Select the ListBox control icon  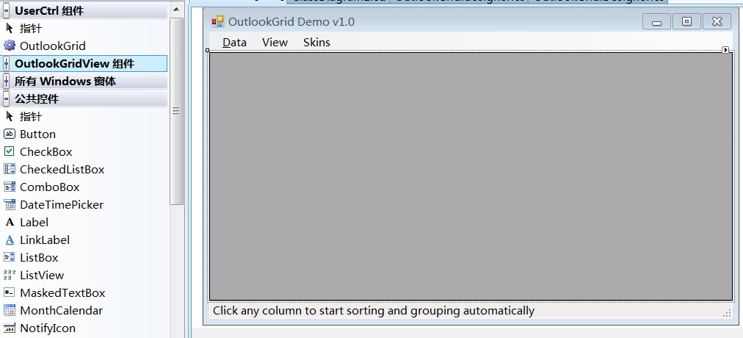coord(9,257)
